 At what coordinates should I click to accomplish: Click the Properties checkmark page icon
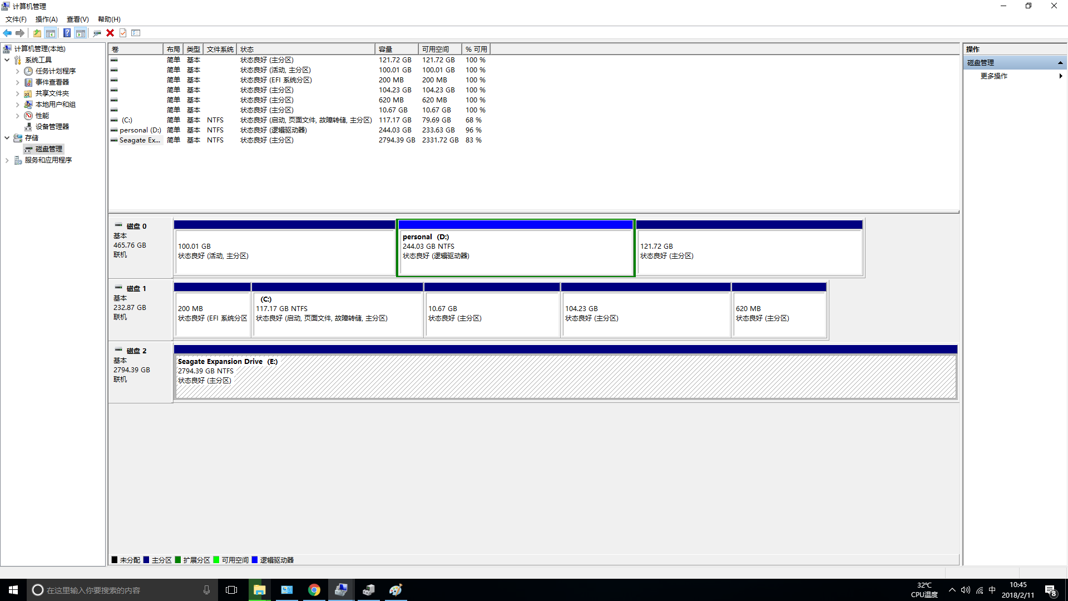point(123,33)
